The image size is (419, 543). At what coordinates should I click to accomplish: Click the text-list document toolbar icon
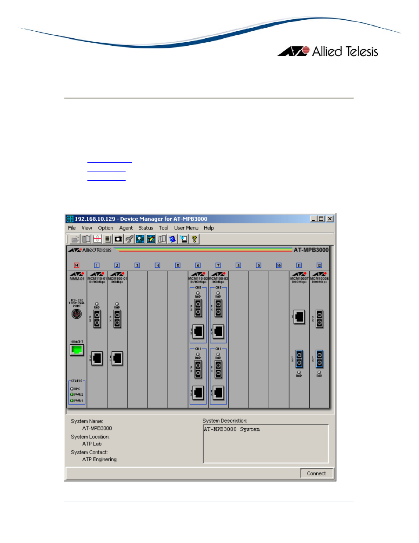coord(108,239)
